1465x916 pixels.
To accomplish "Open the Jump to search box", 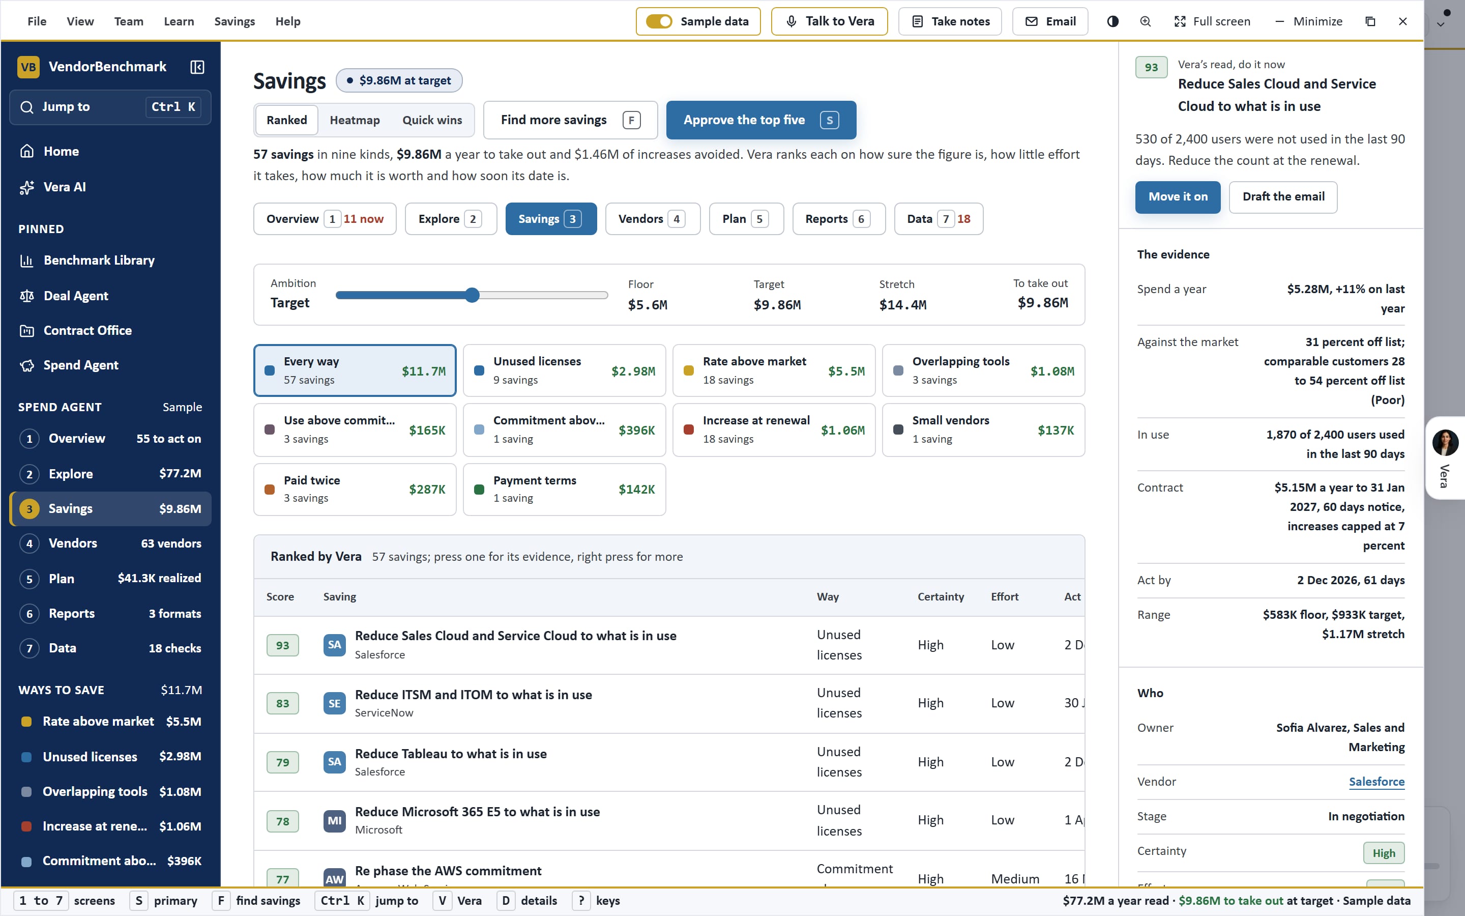I will pos(110,107).
